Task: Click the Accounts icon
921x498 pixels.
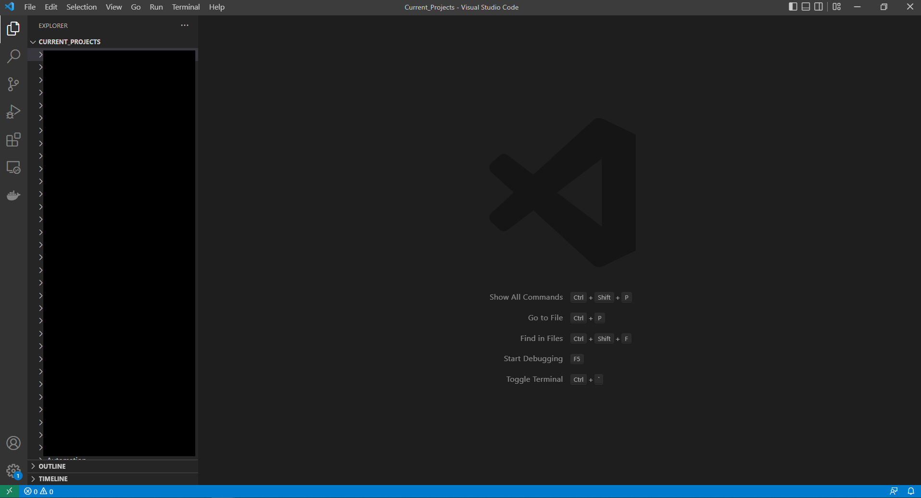Action: 13,443
